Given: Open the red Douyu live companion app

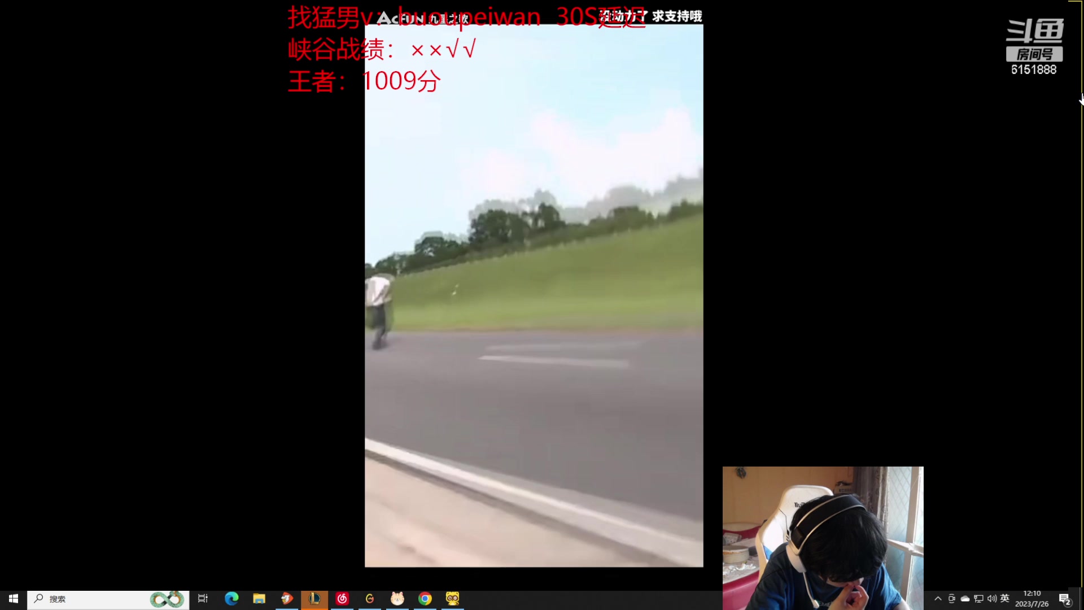Looking at the screenshot, I should (287, 599).
